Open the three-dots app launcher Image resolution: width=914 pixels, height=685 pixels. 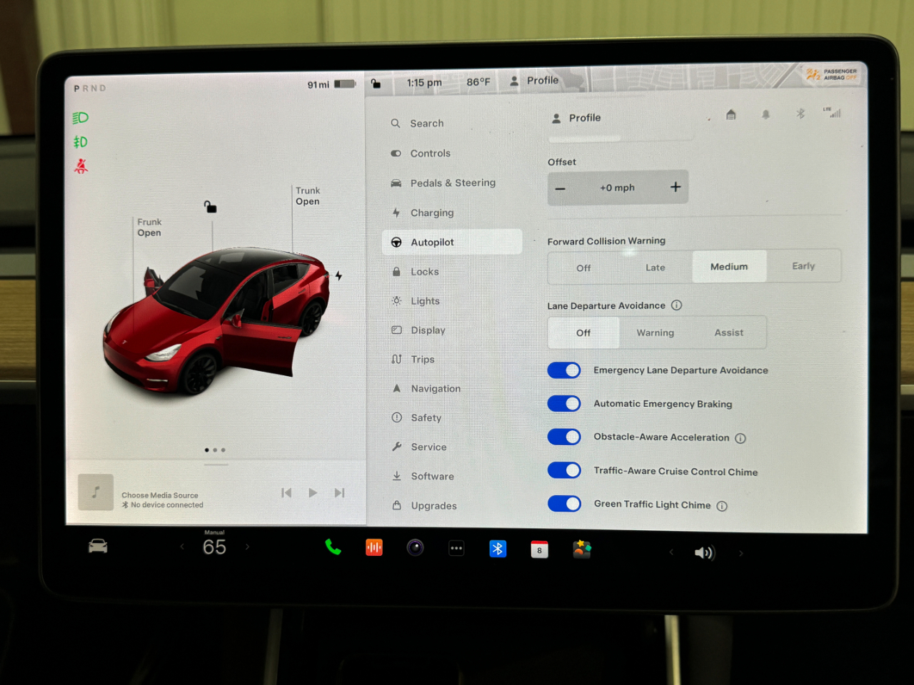456,548
